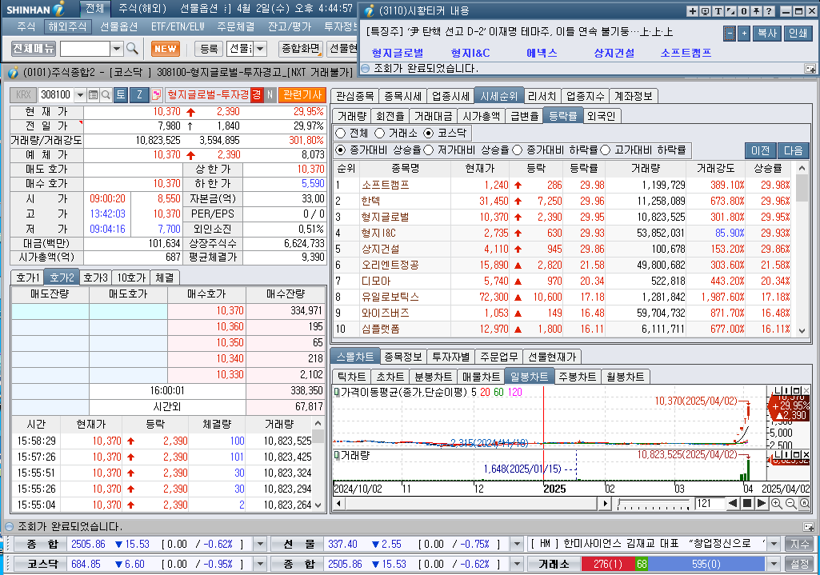Click the stop square chart control
The image size is (820, 575).
(x=747, y=503)
